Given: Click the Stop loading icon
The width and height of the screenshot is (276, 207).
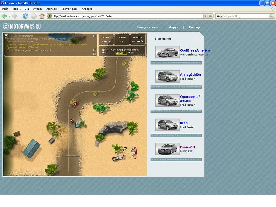Looking at the screenshot, I should (34, 16).
